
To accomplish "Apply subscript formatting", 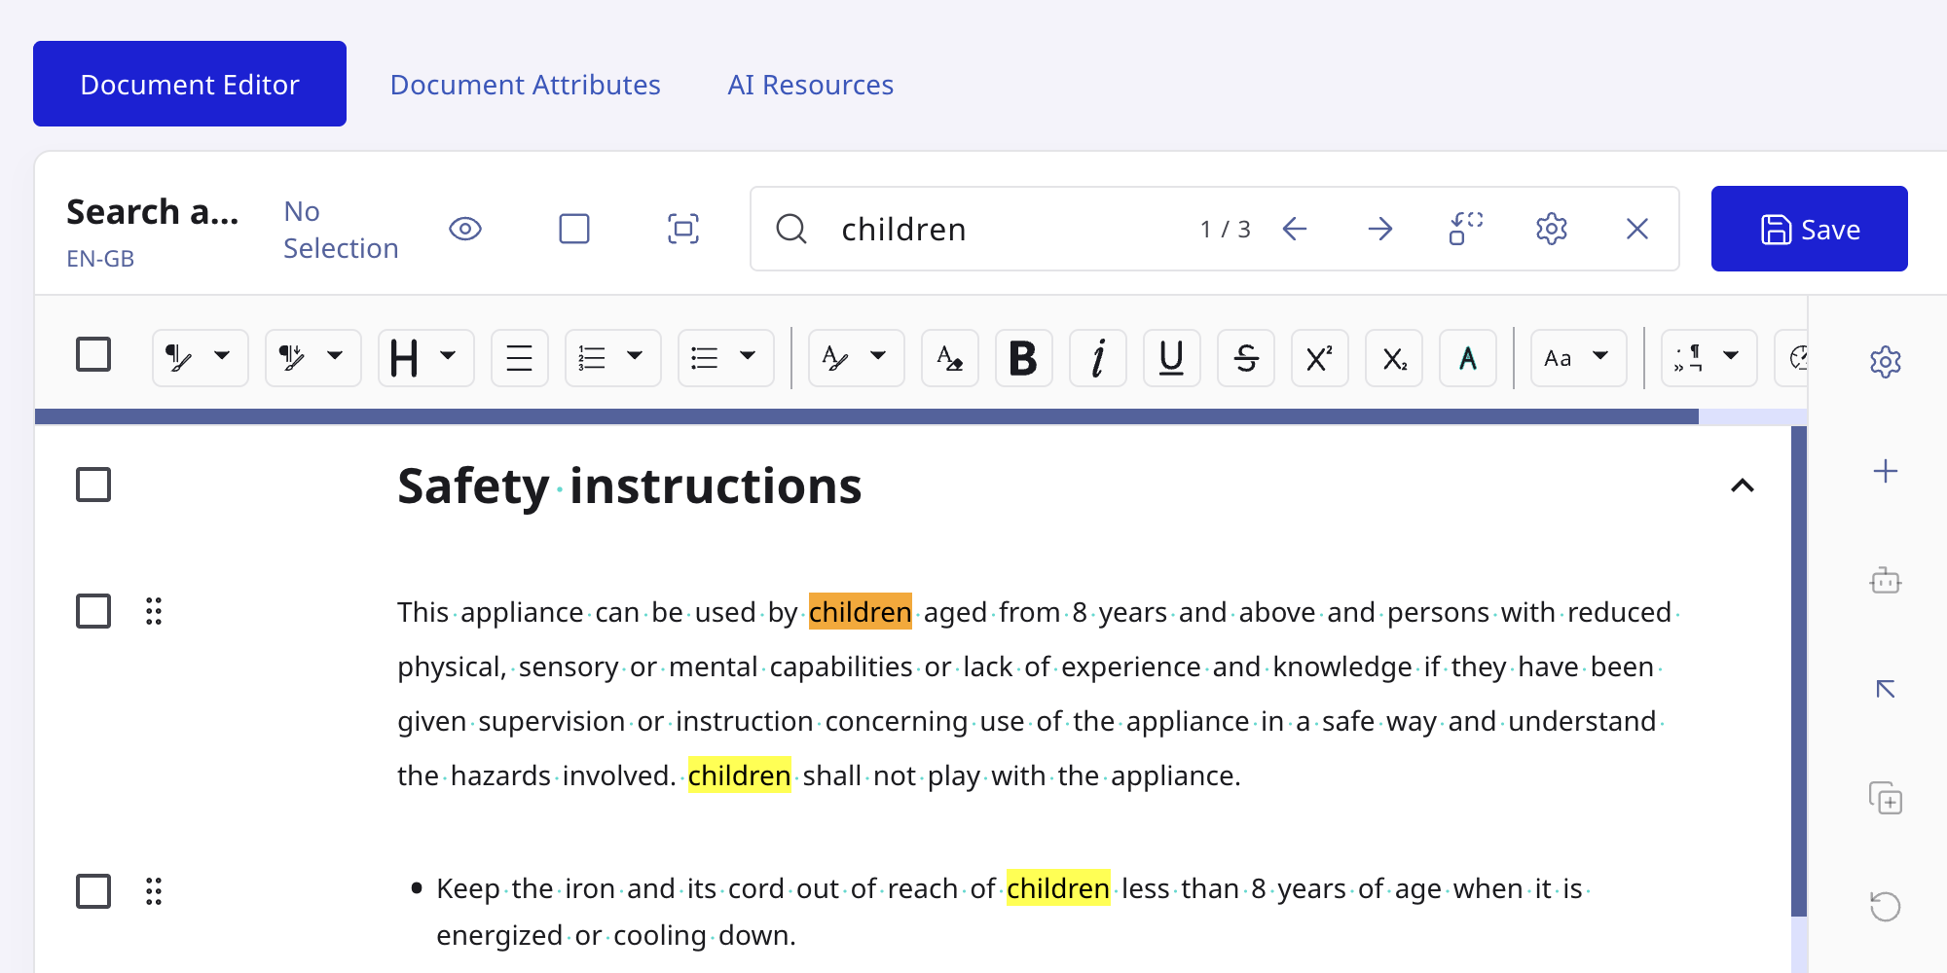I will click(1394, 358).
